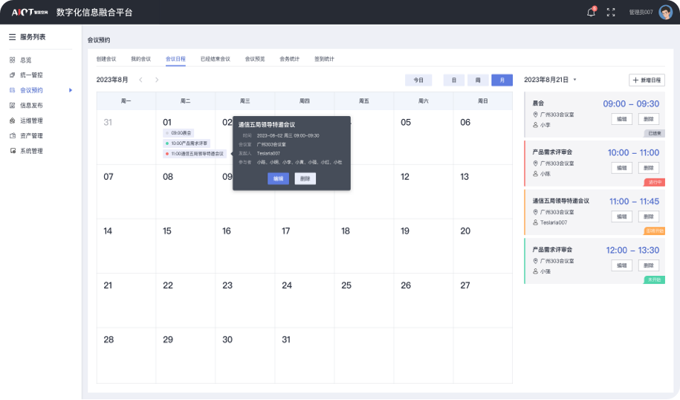This screenshot has height=400, width=680.
Task: Go to next month chevron
Action: click(x=157, y=80)
